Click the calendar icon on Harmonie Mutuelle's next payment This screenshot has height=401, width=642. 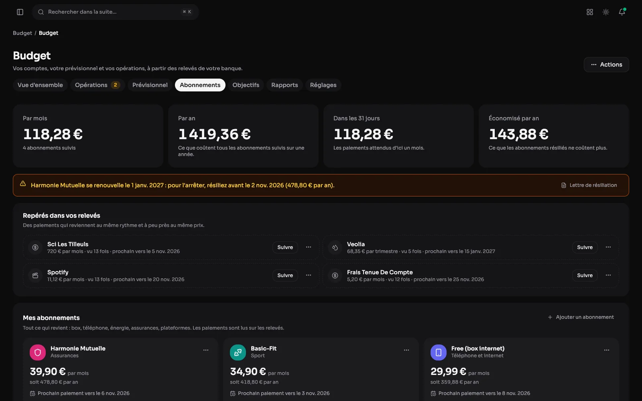click(33, 394)
